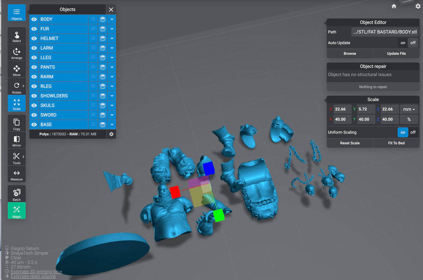423x280 pixels.
Task: Click the X size field showing 22.66
Action: point(343,109)
